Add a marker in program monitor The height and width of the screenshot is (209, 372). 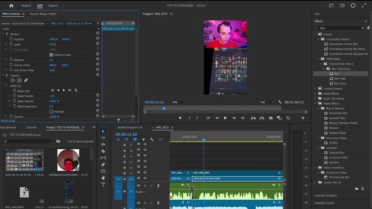tap(180, 118)
